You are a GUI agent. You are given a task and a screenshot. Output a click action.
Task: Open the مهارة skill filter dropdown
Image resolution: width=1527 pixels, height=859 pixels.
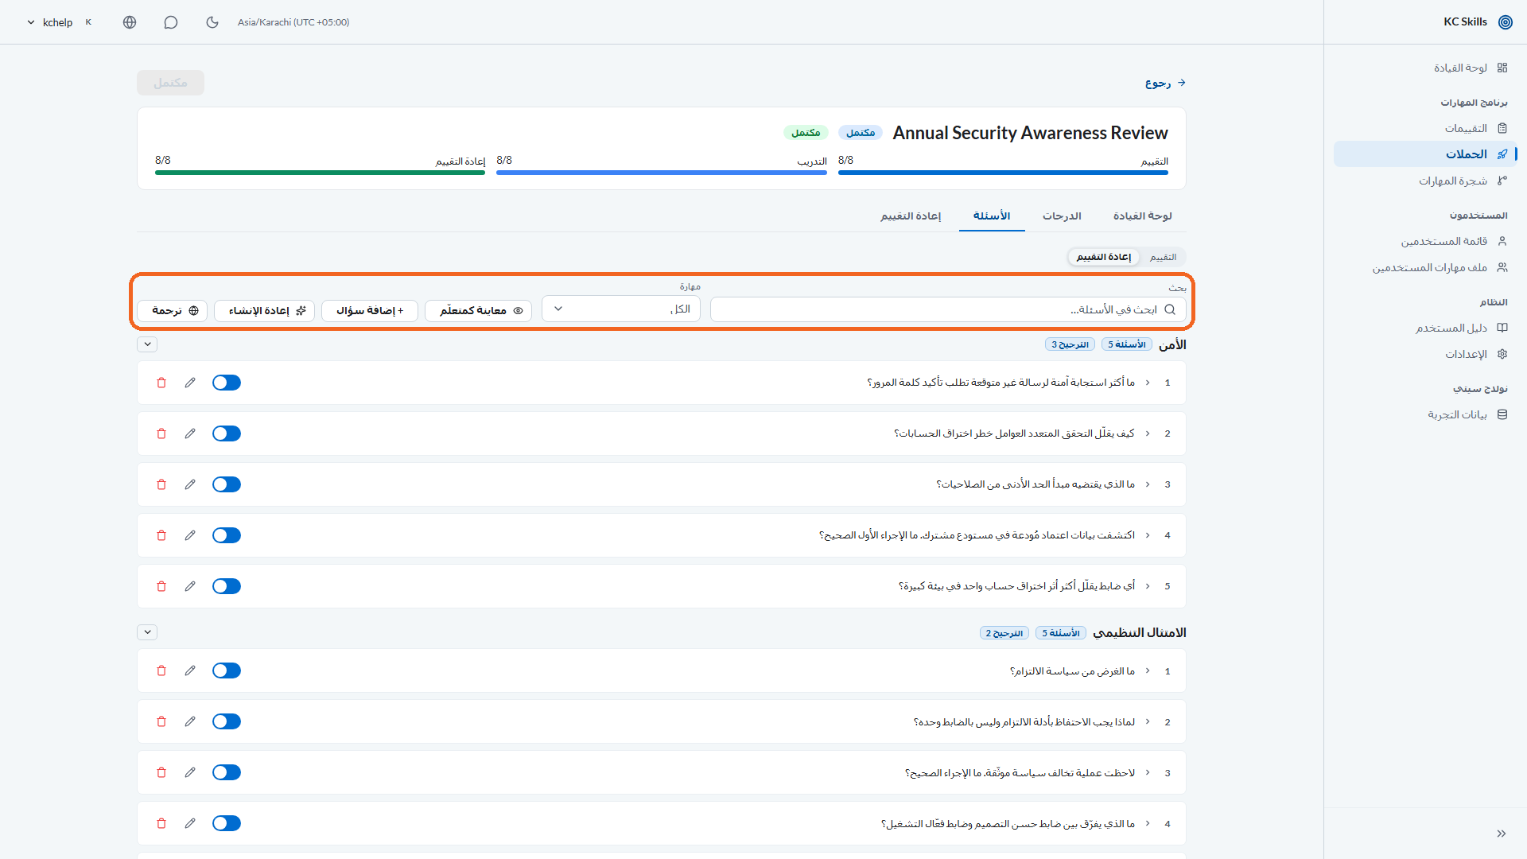[621, 309]
